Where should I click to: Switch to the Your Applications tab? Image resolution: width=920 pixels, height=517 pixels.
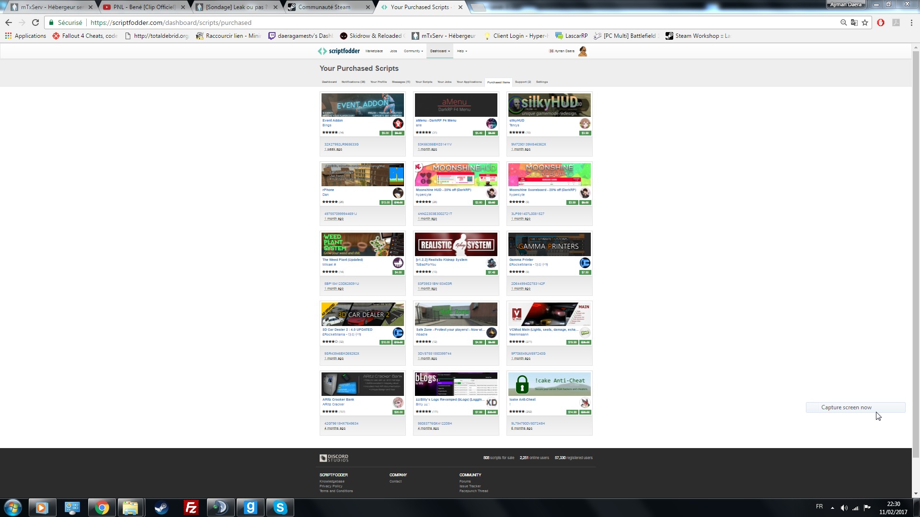pyautogui.click(x=469, y=82)
